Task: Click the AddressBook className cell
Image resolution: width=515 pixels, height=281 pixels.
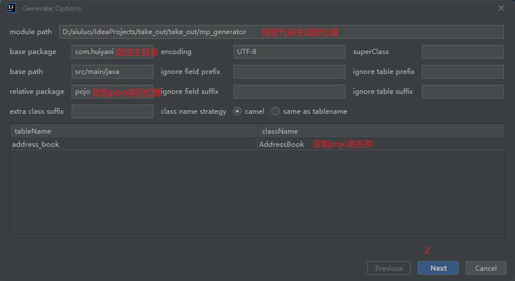Action: 380,144
